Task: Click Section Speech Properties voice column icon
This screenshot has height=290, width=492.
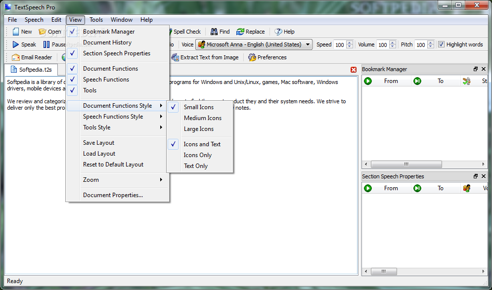Action: (x=467, y=188)
